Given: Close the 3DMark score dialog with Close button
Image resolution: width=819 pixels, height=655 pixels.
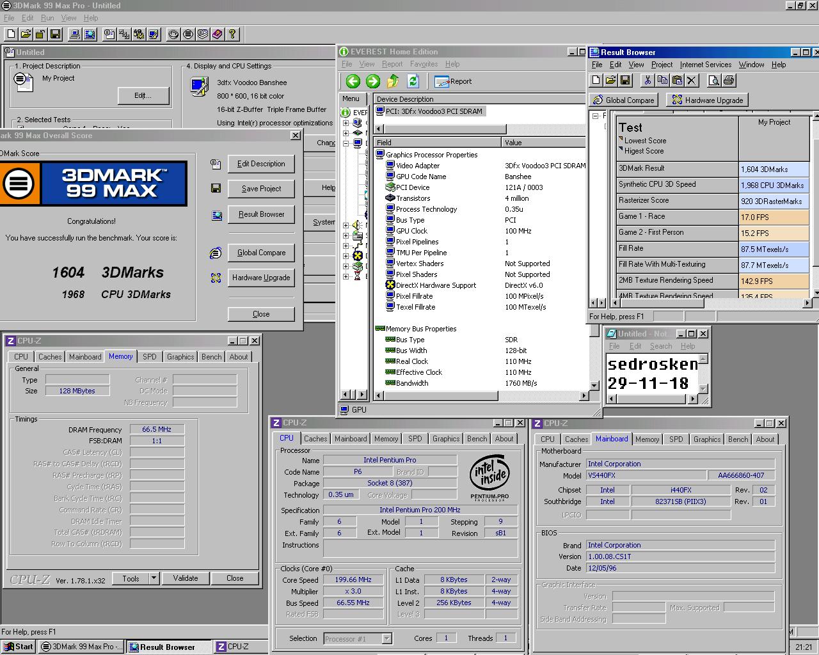Looking at the screenshot, I should [x=261, y=314].
